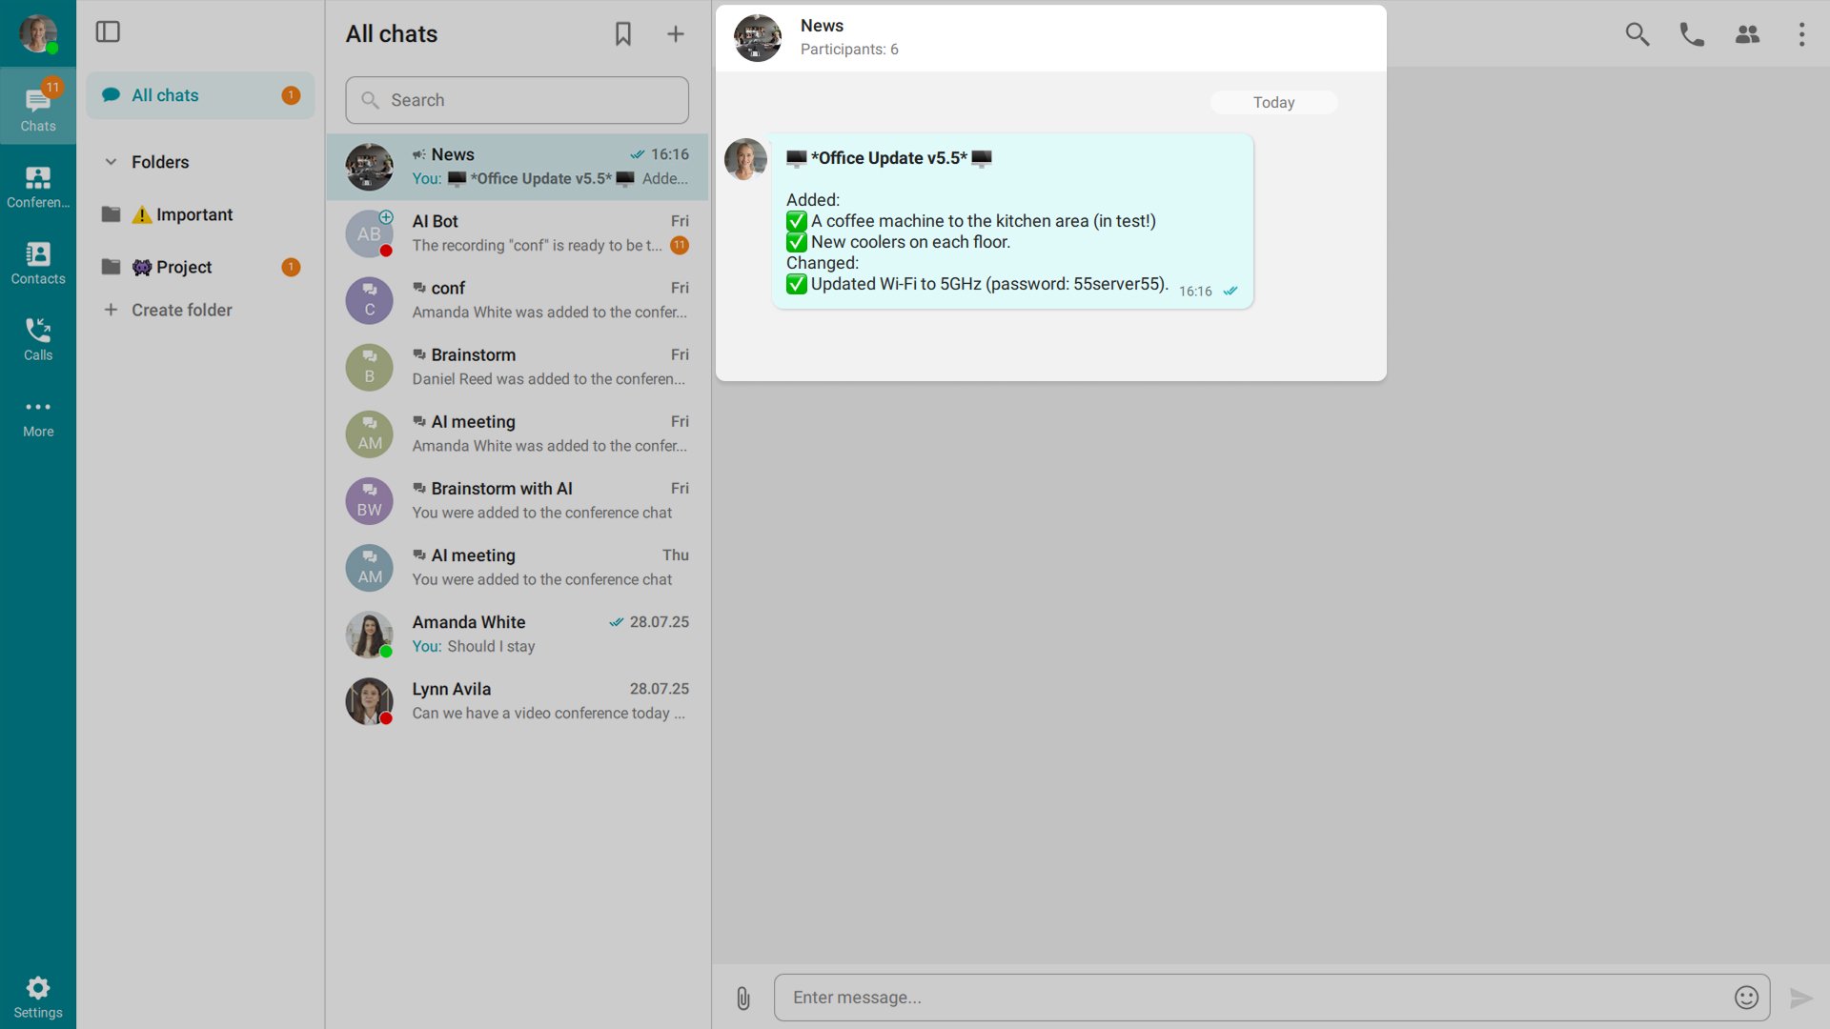This screenshot has width=1830, height=1029.
Task: Open the Amanda White conversation
Action: click(518, 635)
